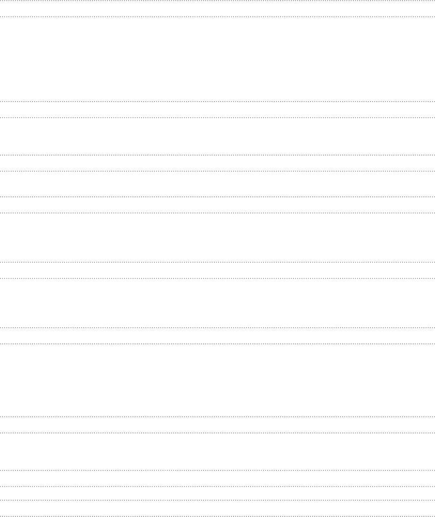The width and height of the screenshot is (435, 517).
Task: Select the fourth dotted line from top
Action: point(217,118)
